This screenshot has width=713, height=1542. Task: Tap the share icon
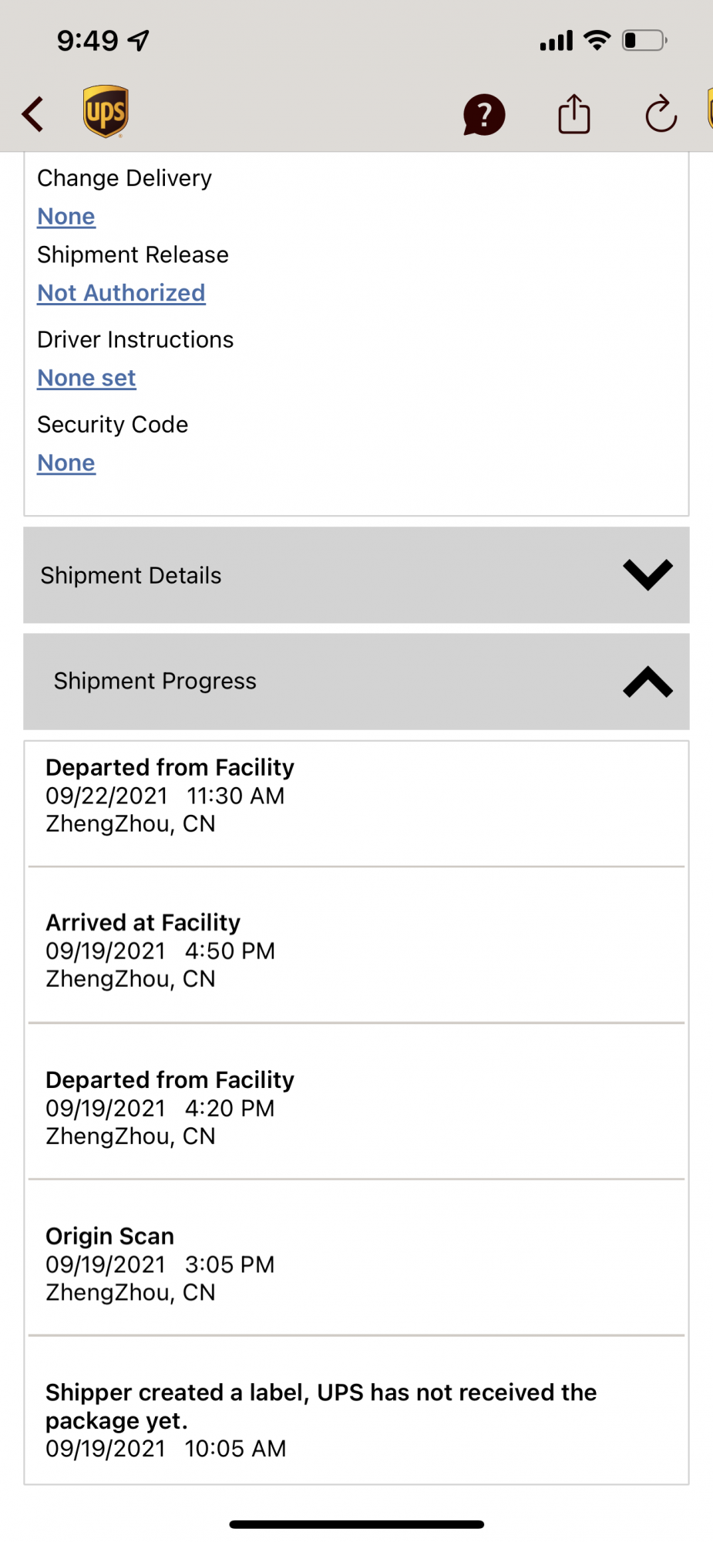(574, 115)
